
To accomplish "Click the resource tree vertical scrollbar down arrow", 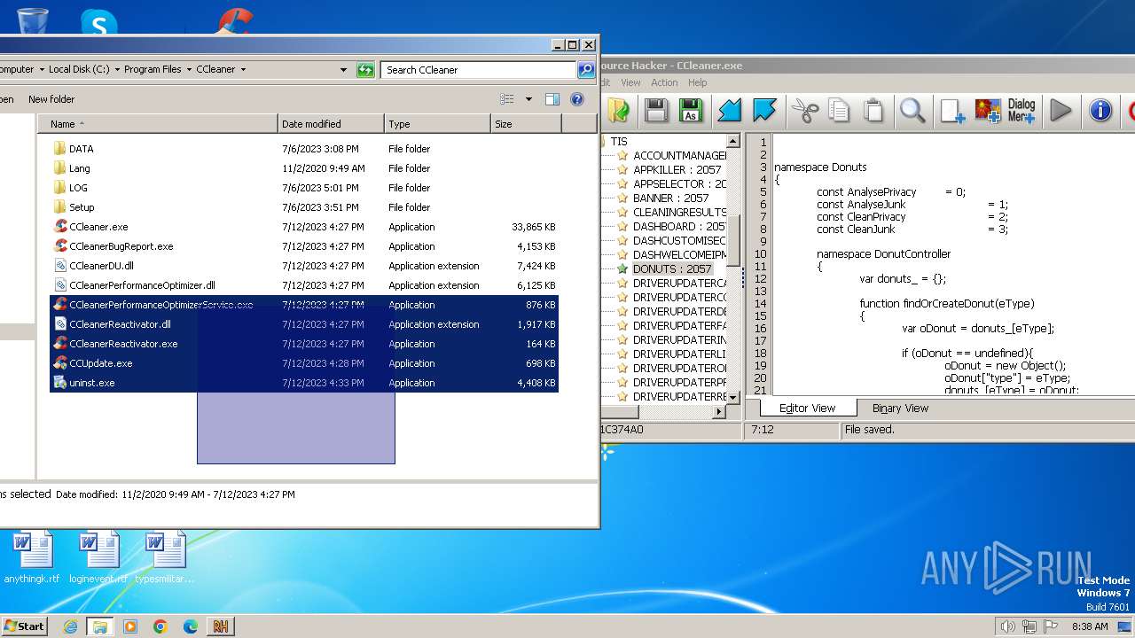I will (733, 397).
